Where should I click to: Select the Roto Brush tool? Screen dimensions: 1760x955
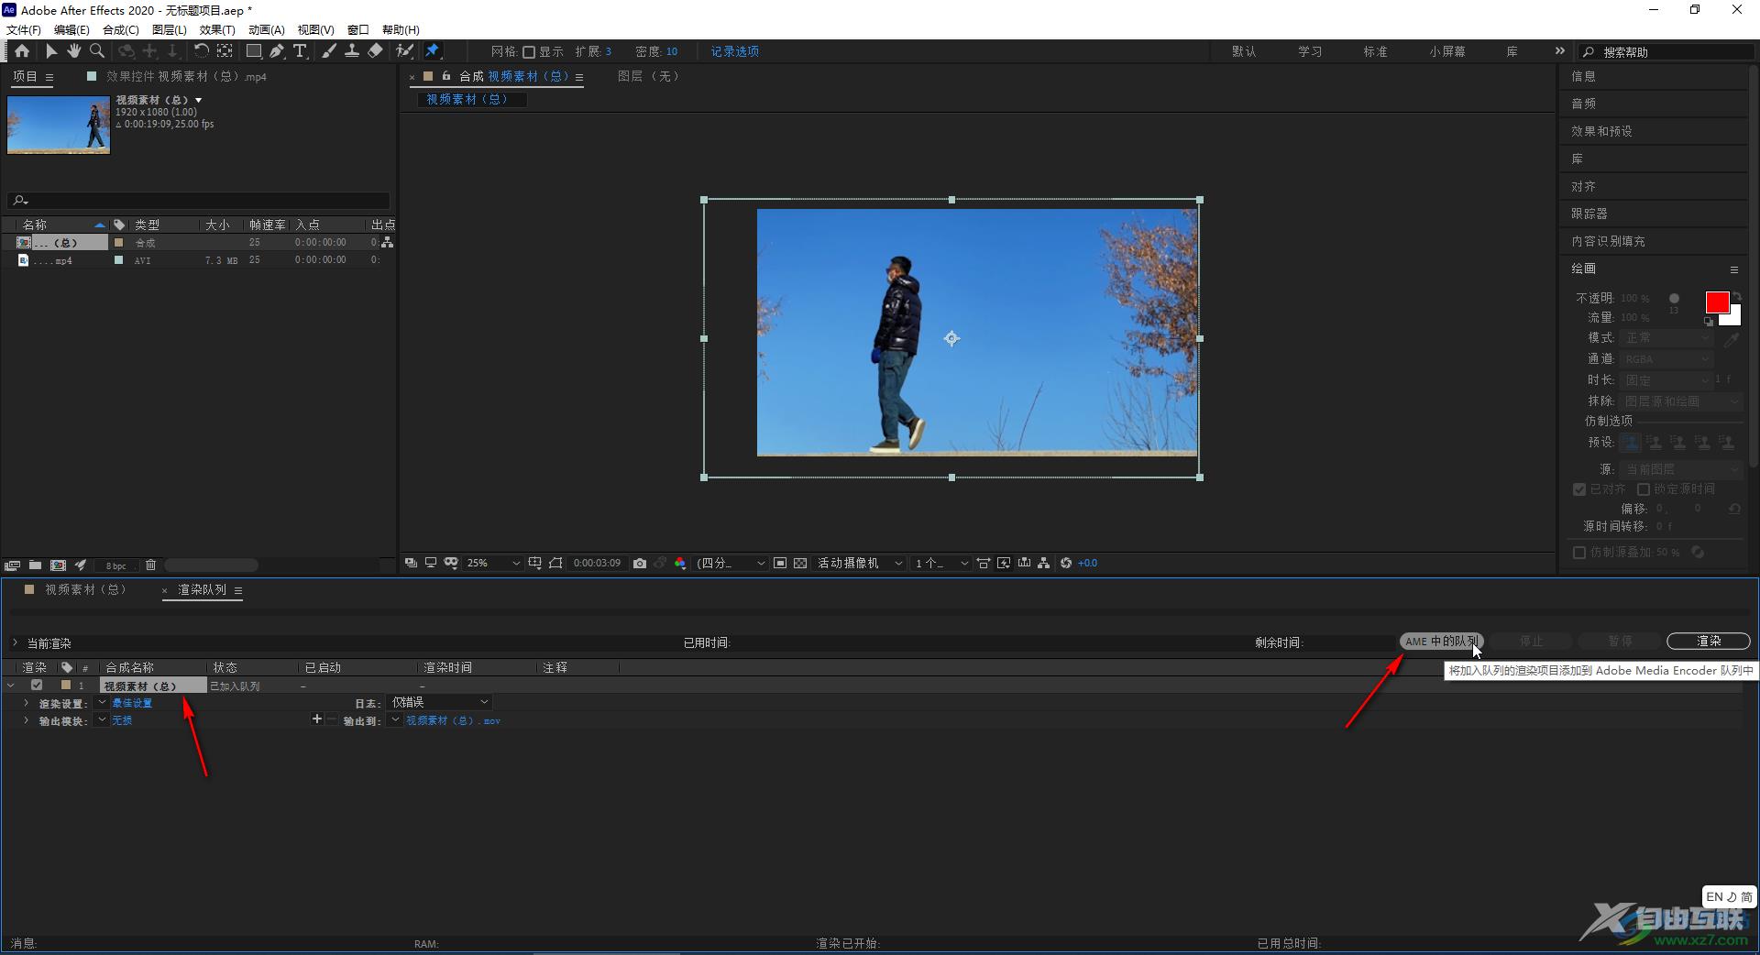click(x=404, y=51)
